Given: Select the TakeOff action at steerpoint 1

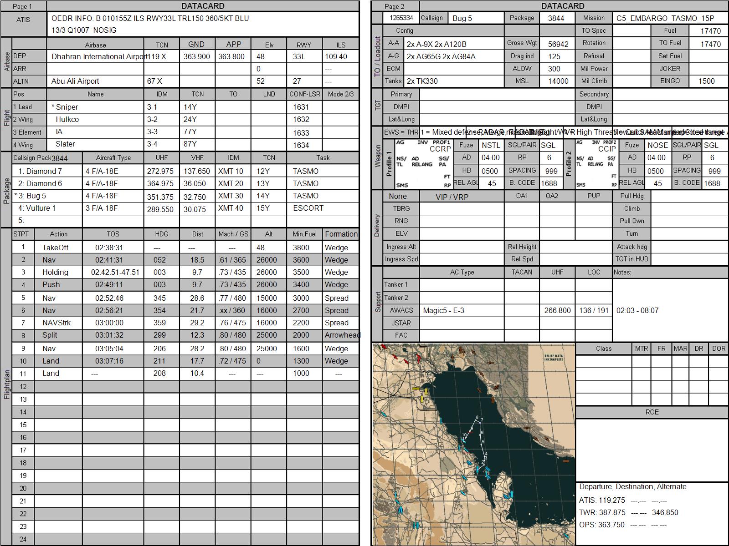Looking at the screenshot, I should tap(56, 248).
